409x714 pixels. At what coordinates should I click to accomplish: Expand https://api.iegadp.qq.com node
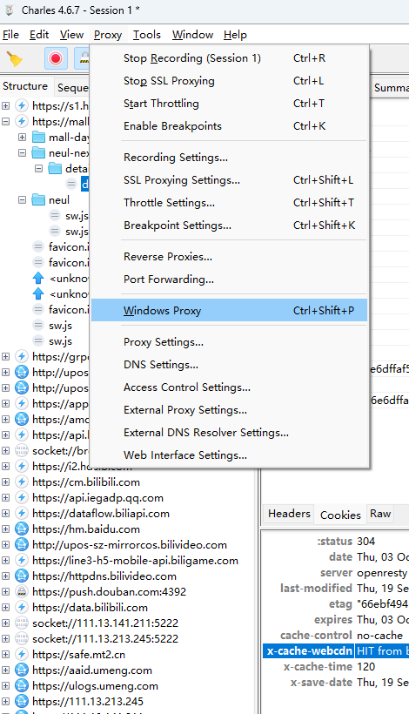click(x=5, y=498)
